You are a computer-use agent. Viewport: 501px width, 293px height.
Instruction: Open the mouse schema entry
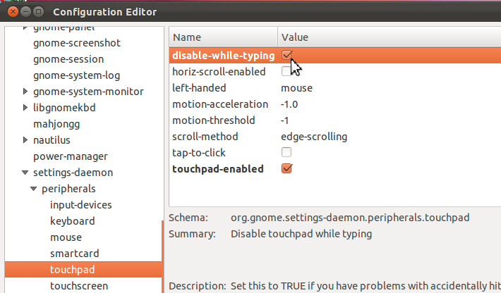pyautogui.click(x=66, y=237)
